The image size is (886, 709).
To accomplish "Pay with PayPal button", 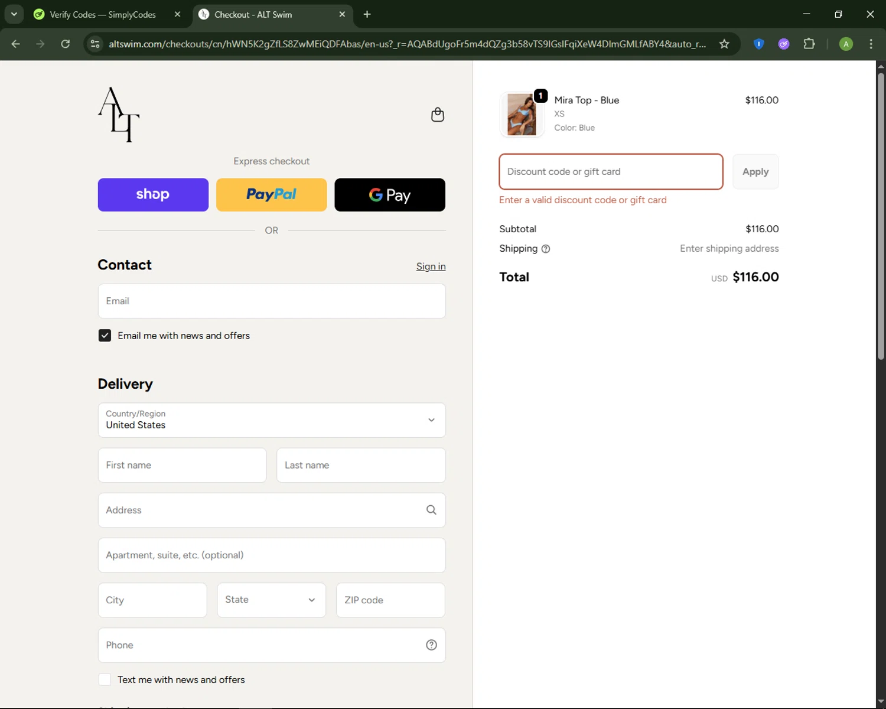I will coord(272,195).
